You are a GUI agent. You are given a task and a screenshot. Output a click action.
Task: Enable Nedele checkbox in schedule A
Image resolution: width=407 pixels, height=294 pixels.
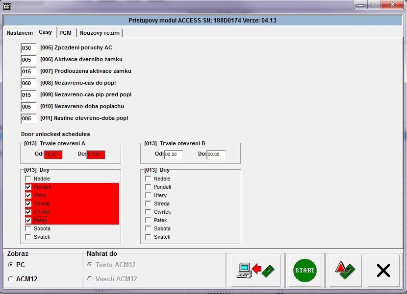(x=28, y=179)
